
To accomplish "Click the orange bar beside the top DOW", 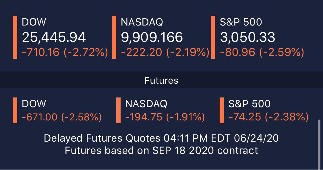I will (15, 37).
